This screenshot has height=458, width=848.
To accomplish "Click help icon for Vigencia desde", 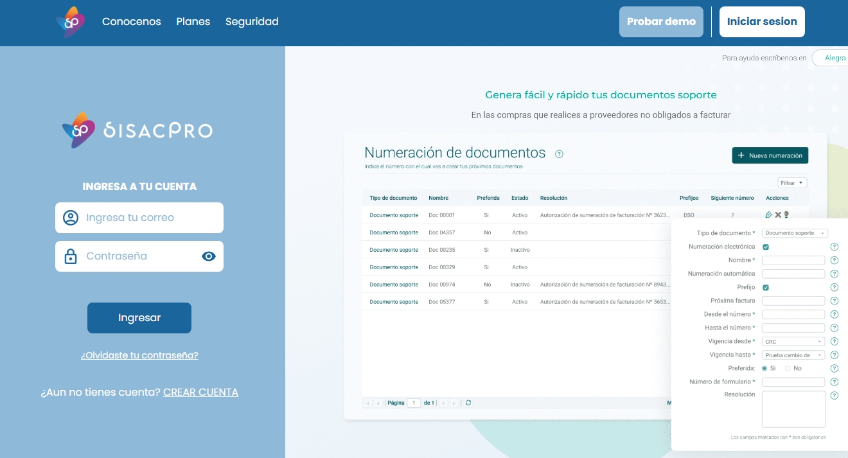I will pyautogui.click(x=835, y=341).
